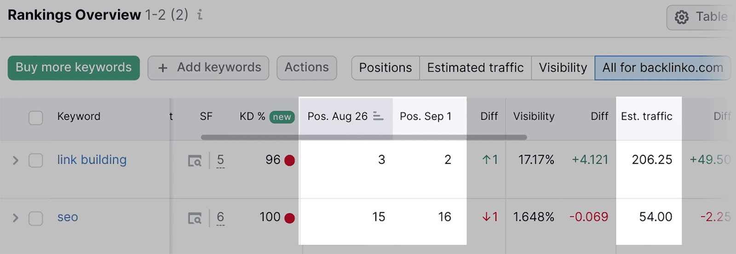Open the link building keyword link
Screen dimensions: 736x254
tap(92, 160)
